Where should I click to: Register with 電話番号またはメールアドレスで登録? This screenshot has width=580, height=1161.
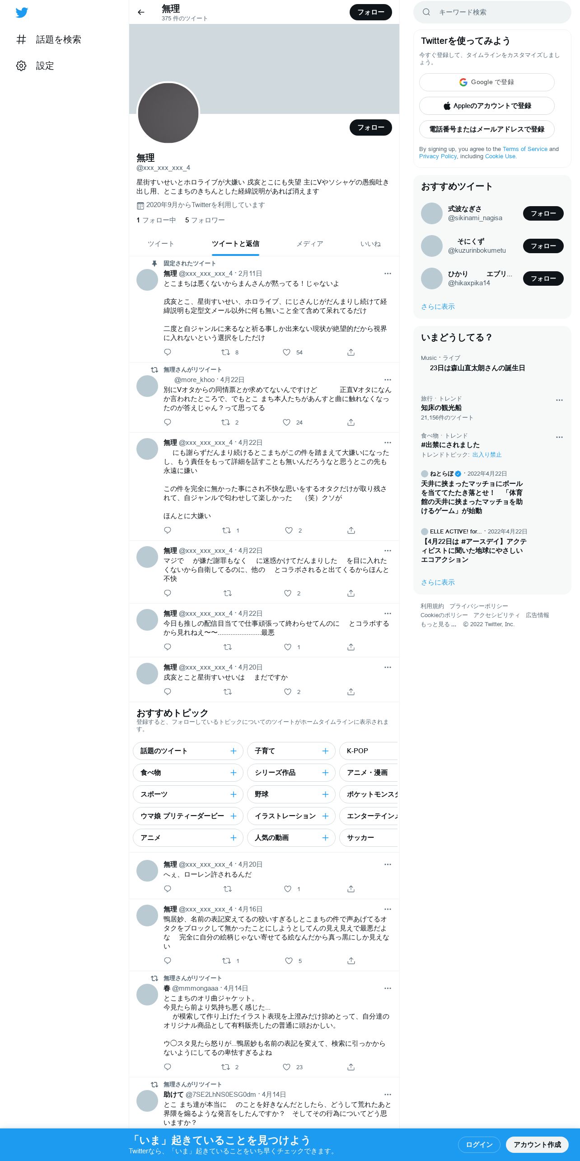[486, 129]
